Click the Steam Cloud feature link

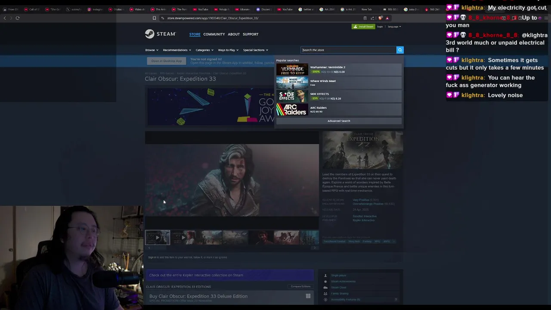[339, 288]
